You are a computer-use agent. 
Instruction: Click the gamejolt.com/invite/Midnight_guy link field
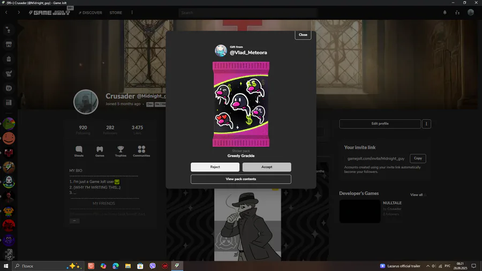tap(376, 159)
